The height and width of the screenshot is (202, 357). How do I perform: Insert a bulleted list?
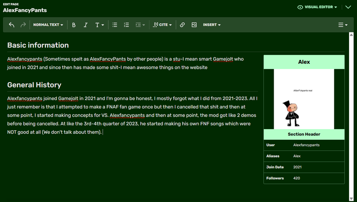pos(115,25)
